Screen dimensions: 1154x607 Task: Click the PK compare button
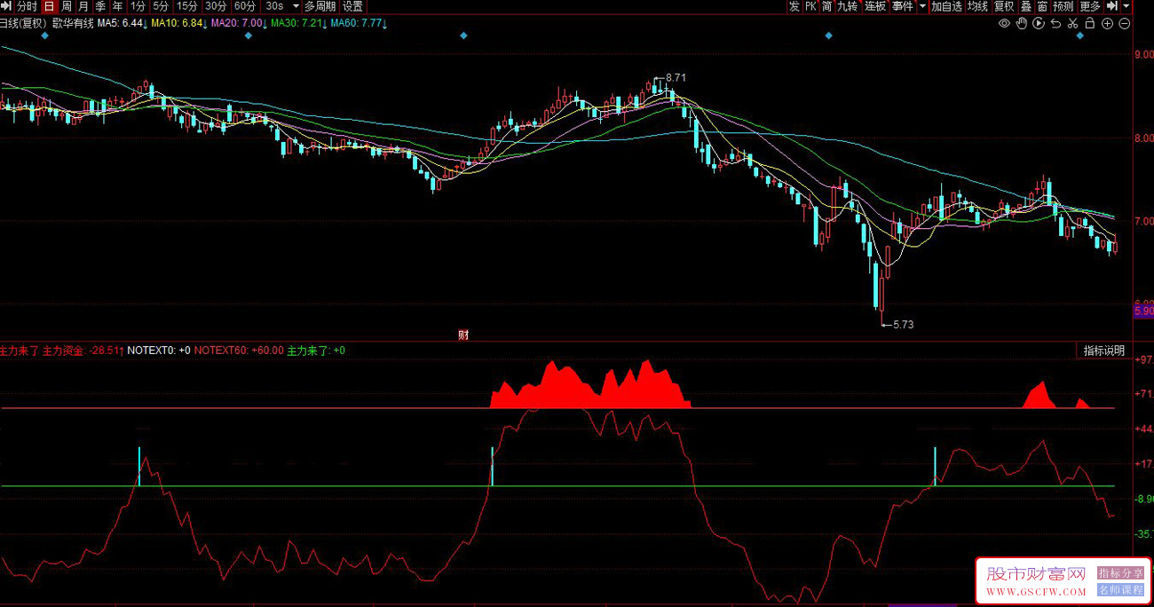point(810,6)
